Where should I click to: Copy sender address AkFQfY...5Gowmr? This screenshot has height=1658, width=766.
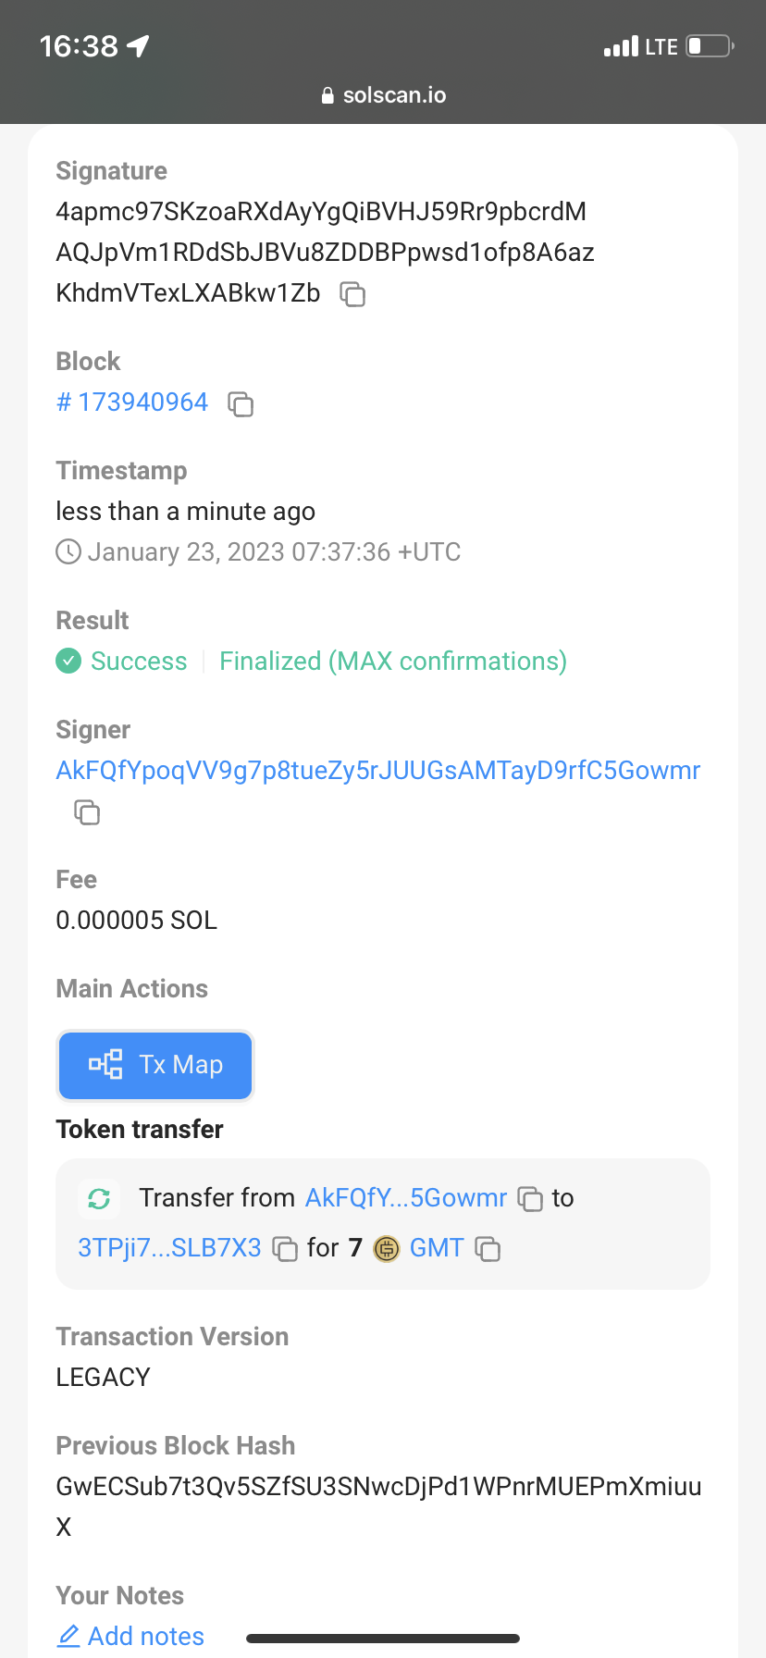tap(530, 1198)
